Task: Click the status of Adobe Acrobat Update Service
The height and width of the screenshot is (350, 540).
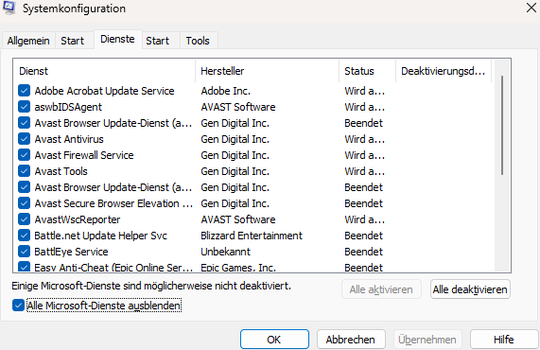Action: pyautogui.click(x=364, y=91)
